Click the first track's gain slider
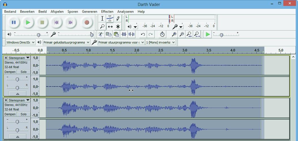The height and width of the screenshot is (141, 298). 17,79
